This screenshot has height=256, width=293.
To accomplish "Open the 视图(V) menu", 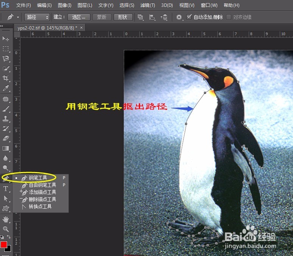I will click(187, 5).
